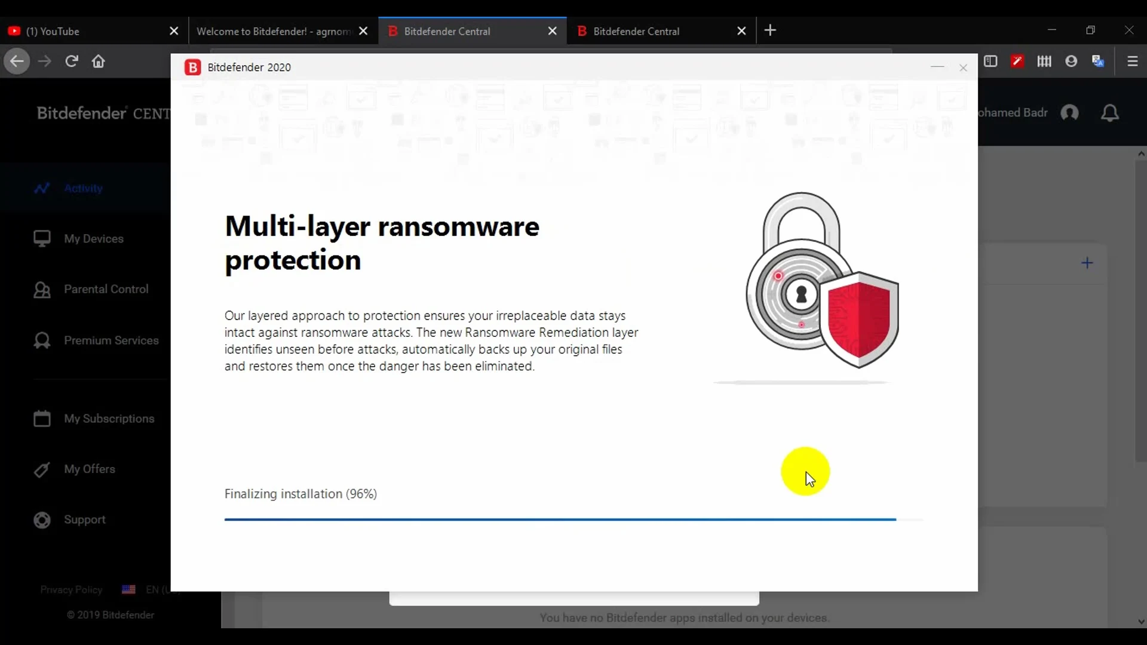This screenshot has width=1147, height=645.
Task: Click the Support lifebuoy icon
Action: tap(42, 520)
